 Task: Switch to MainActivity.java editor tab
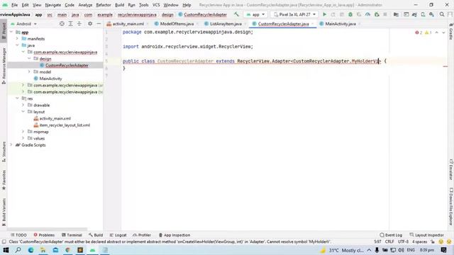pyautogui.click(x=340, y=23)
